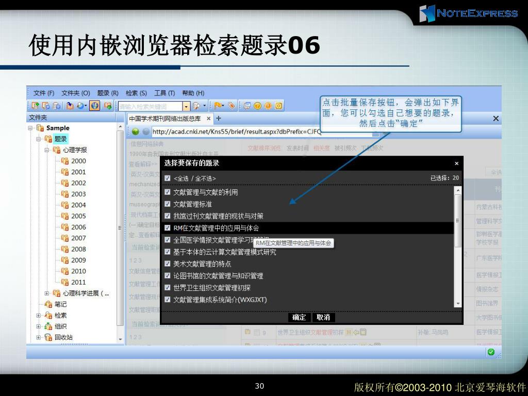Open the 文件 (F) menu
The width and height of the screenshot is (528, 396).
(x=44, y=93)
